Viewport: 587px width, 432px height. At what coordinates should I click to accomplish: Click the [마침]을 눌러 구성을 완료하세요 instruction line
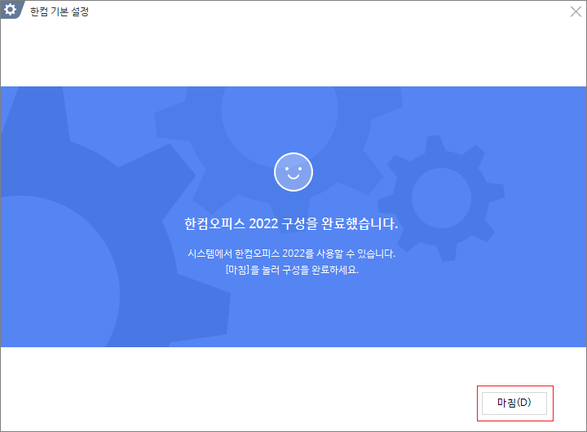[292, 270]
